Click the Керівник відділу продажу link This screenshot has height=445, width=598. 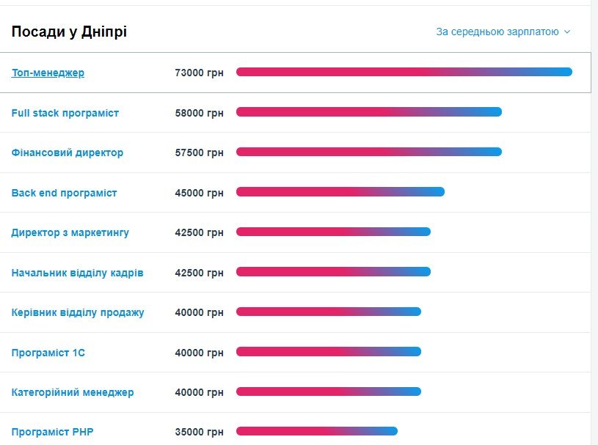click(x=78, y=312)
